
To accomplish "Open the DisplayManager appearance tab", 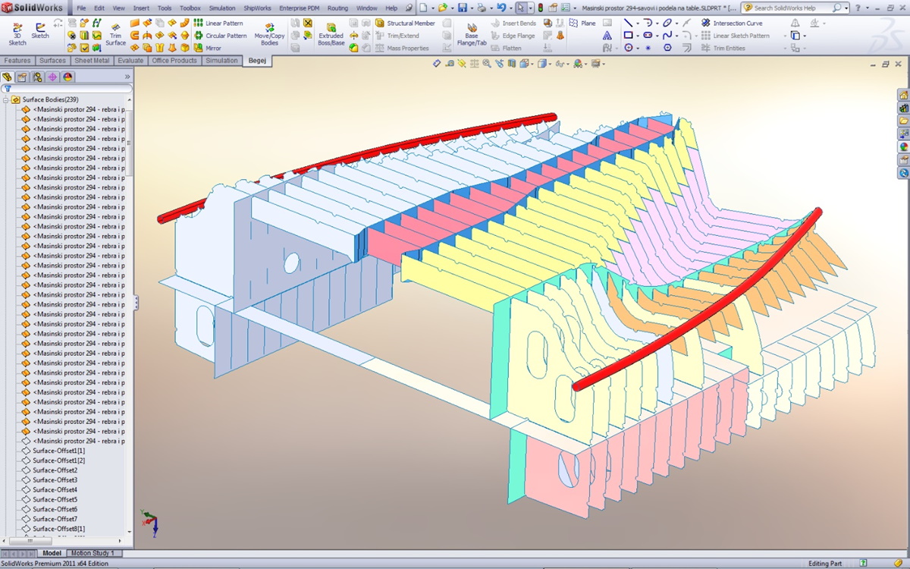I will (68, 77).
